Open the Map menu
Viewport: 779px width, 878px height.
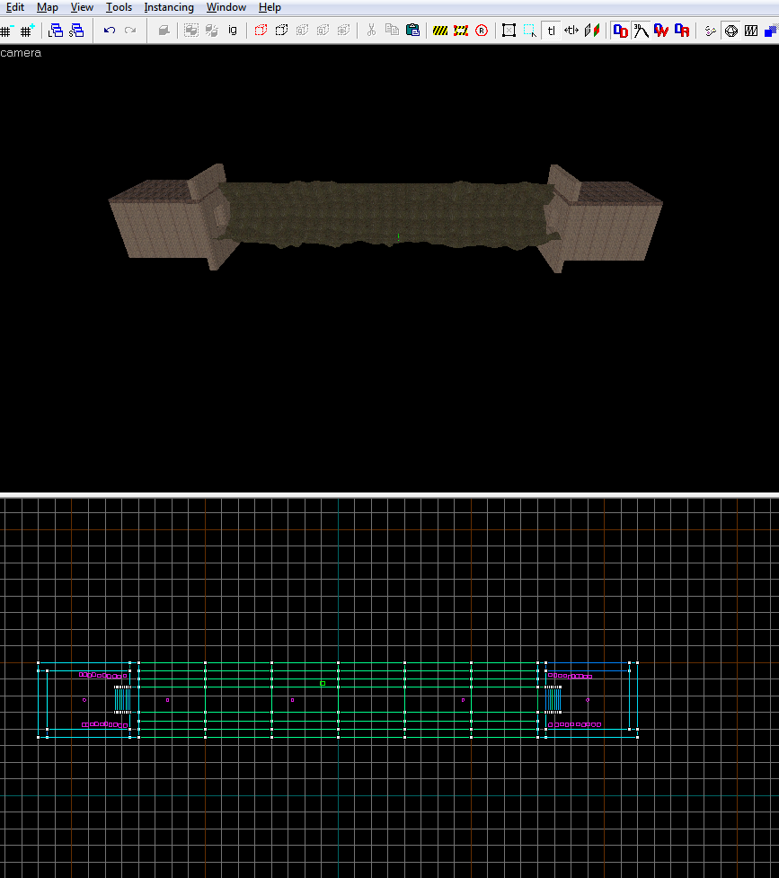click(48, 7)
